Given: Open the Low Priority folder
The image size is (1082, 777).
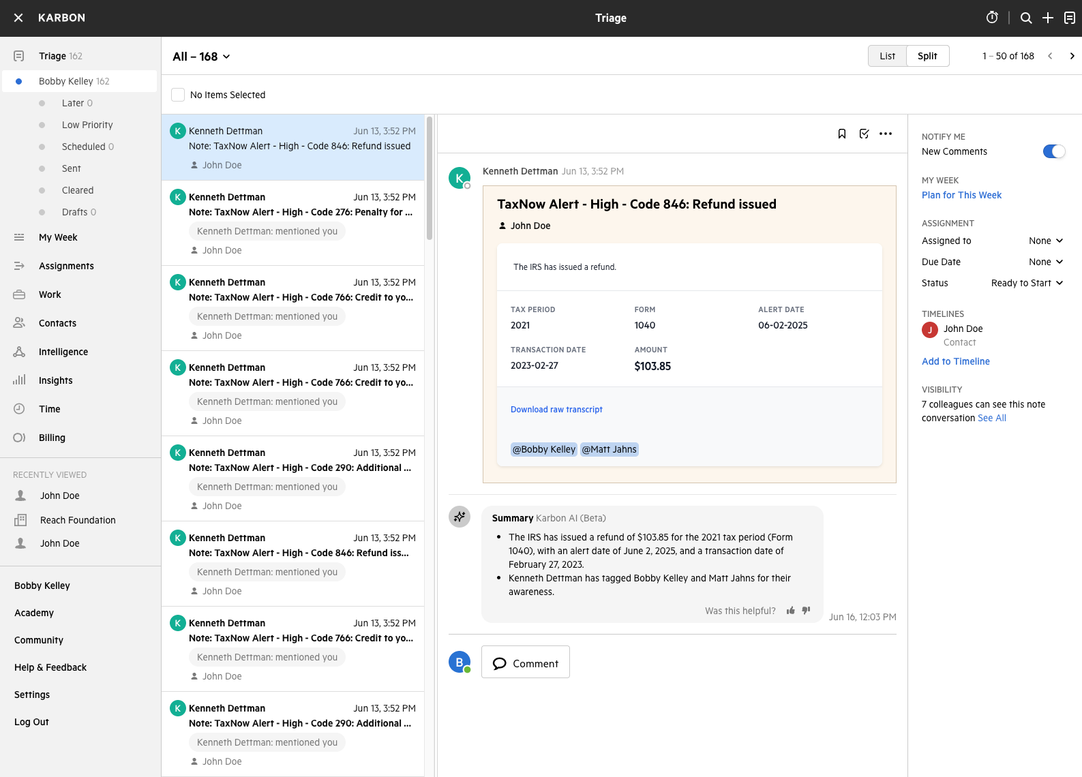Looking at the screenshot, I should pos(87,125).
